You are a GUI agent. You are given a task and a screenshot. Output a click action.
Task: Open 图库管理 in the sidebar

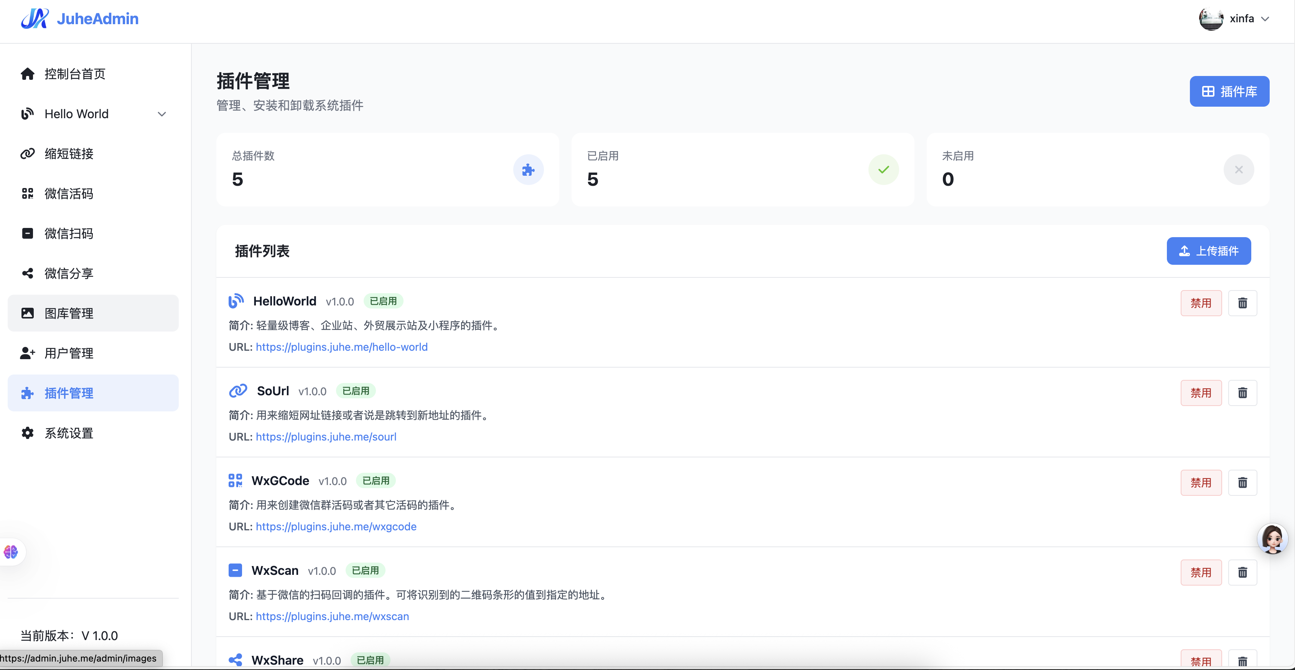93,314
